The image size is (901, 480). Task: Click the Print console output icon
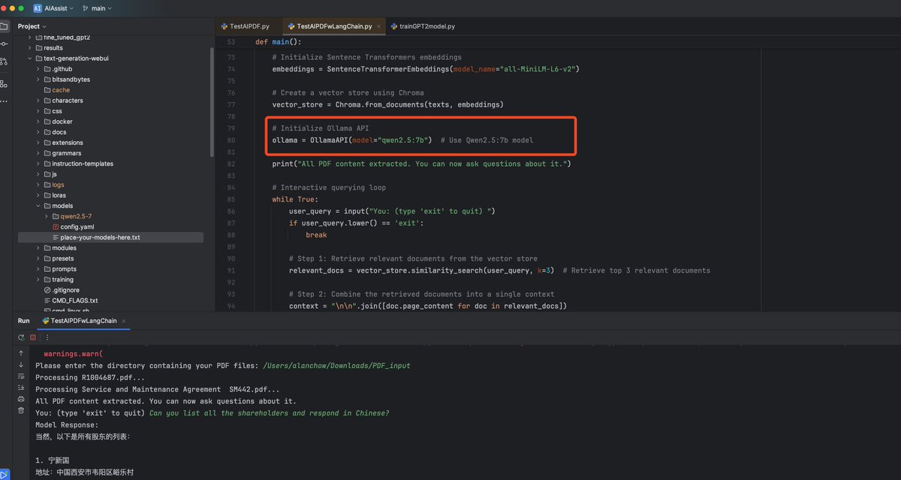pyautogui.click(x=21, y=399)
